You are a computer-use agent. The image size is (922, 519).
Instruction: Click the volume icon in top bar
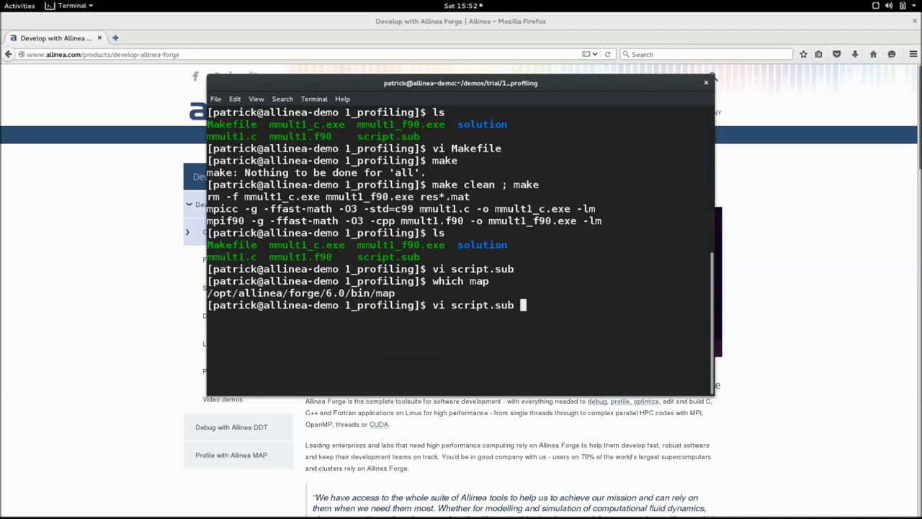pyautogui.click(x=889, y=6)
